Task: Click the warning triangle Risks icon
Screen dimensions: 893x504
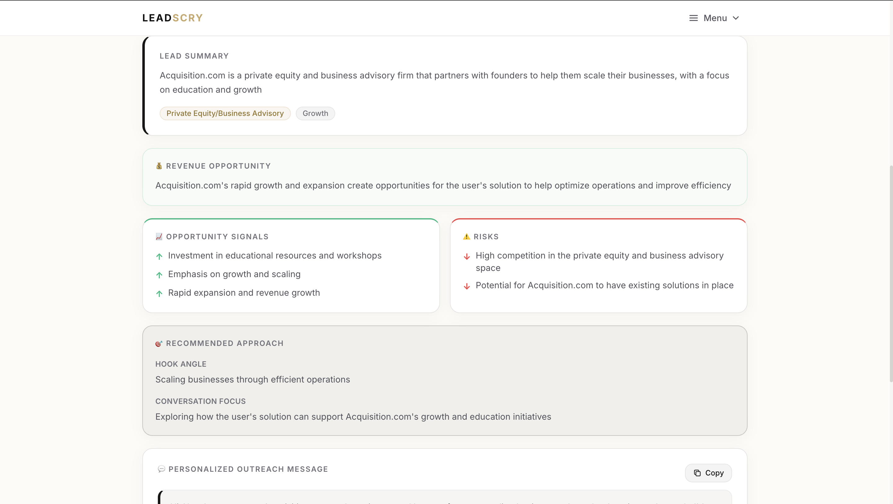Action: pyautogui.click(x=466, y=237)
